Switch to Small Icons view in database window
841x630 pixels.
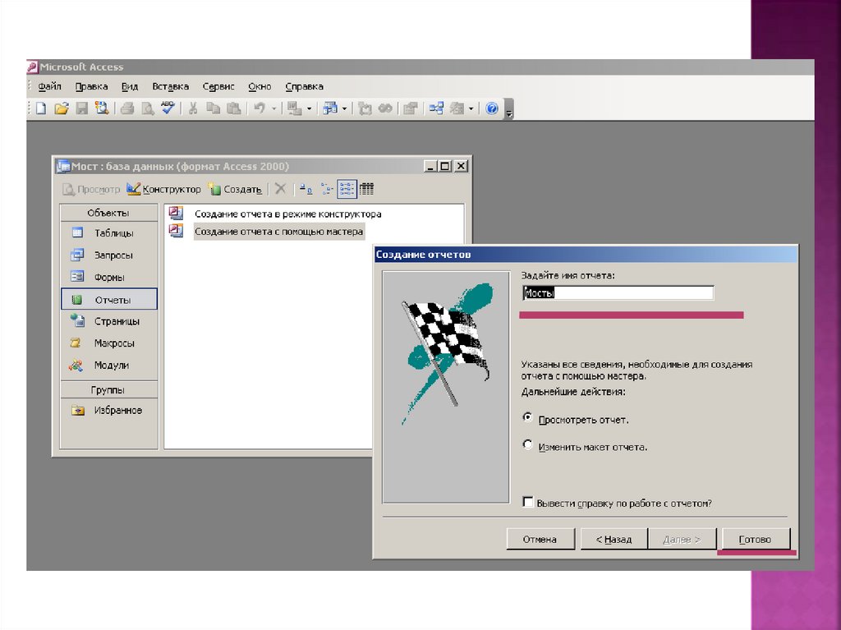327,188
